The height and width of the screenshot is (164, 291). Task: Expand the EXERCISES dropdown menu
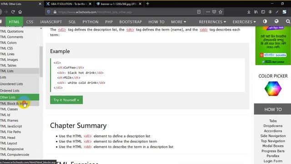coord(244,22)
